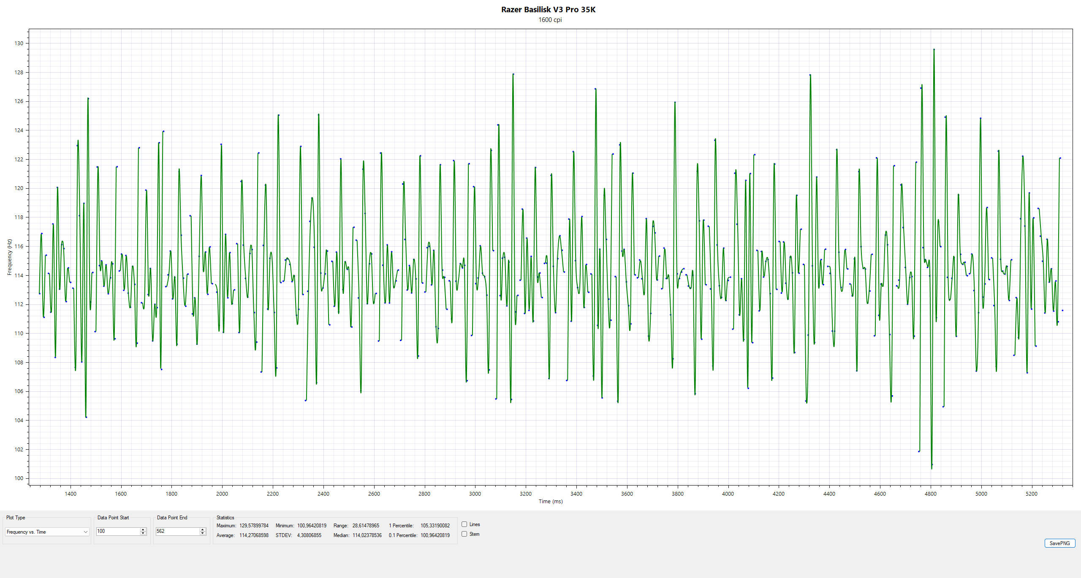This screenshot has height=578, width=1081.
Task: Click the Minimum statistic value 100,96420819
Action: click(312, 526)
